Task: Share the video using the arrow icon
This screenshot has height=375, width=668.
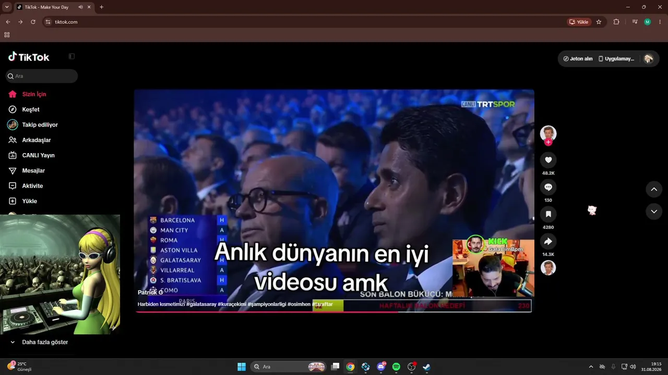Action: point(548,241)
